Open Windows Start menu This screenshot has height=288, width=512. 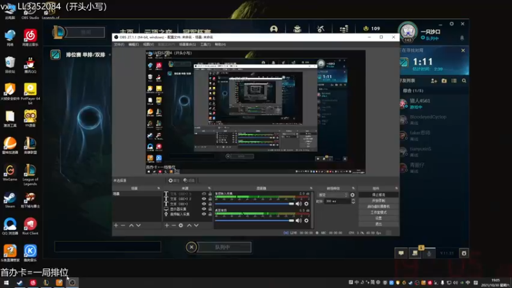6,282
